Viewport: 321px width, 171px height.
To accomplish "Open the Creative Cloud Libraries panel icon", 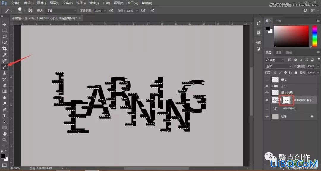I will (x=259, y=42).
